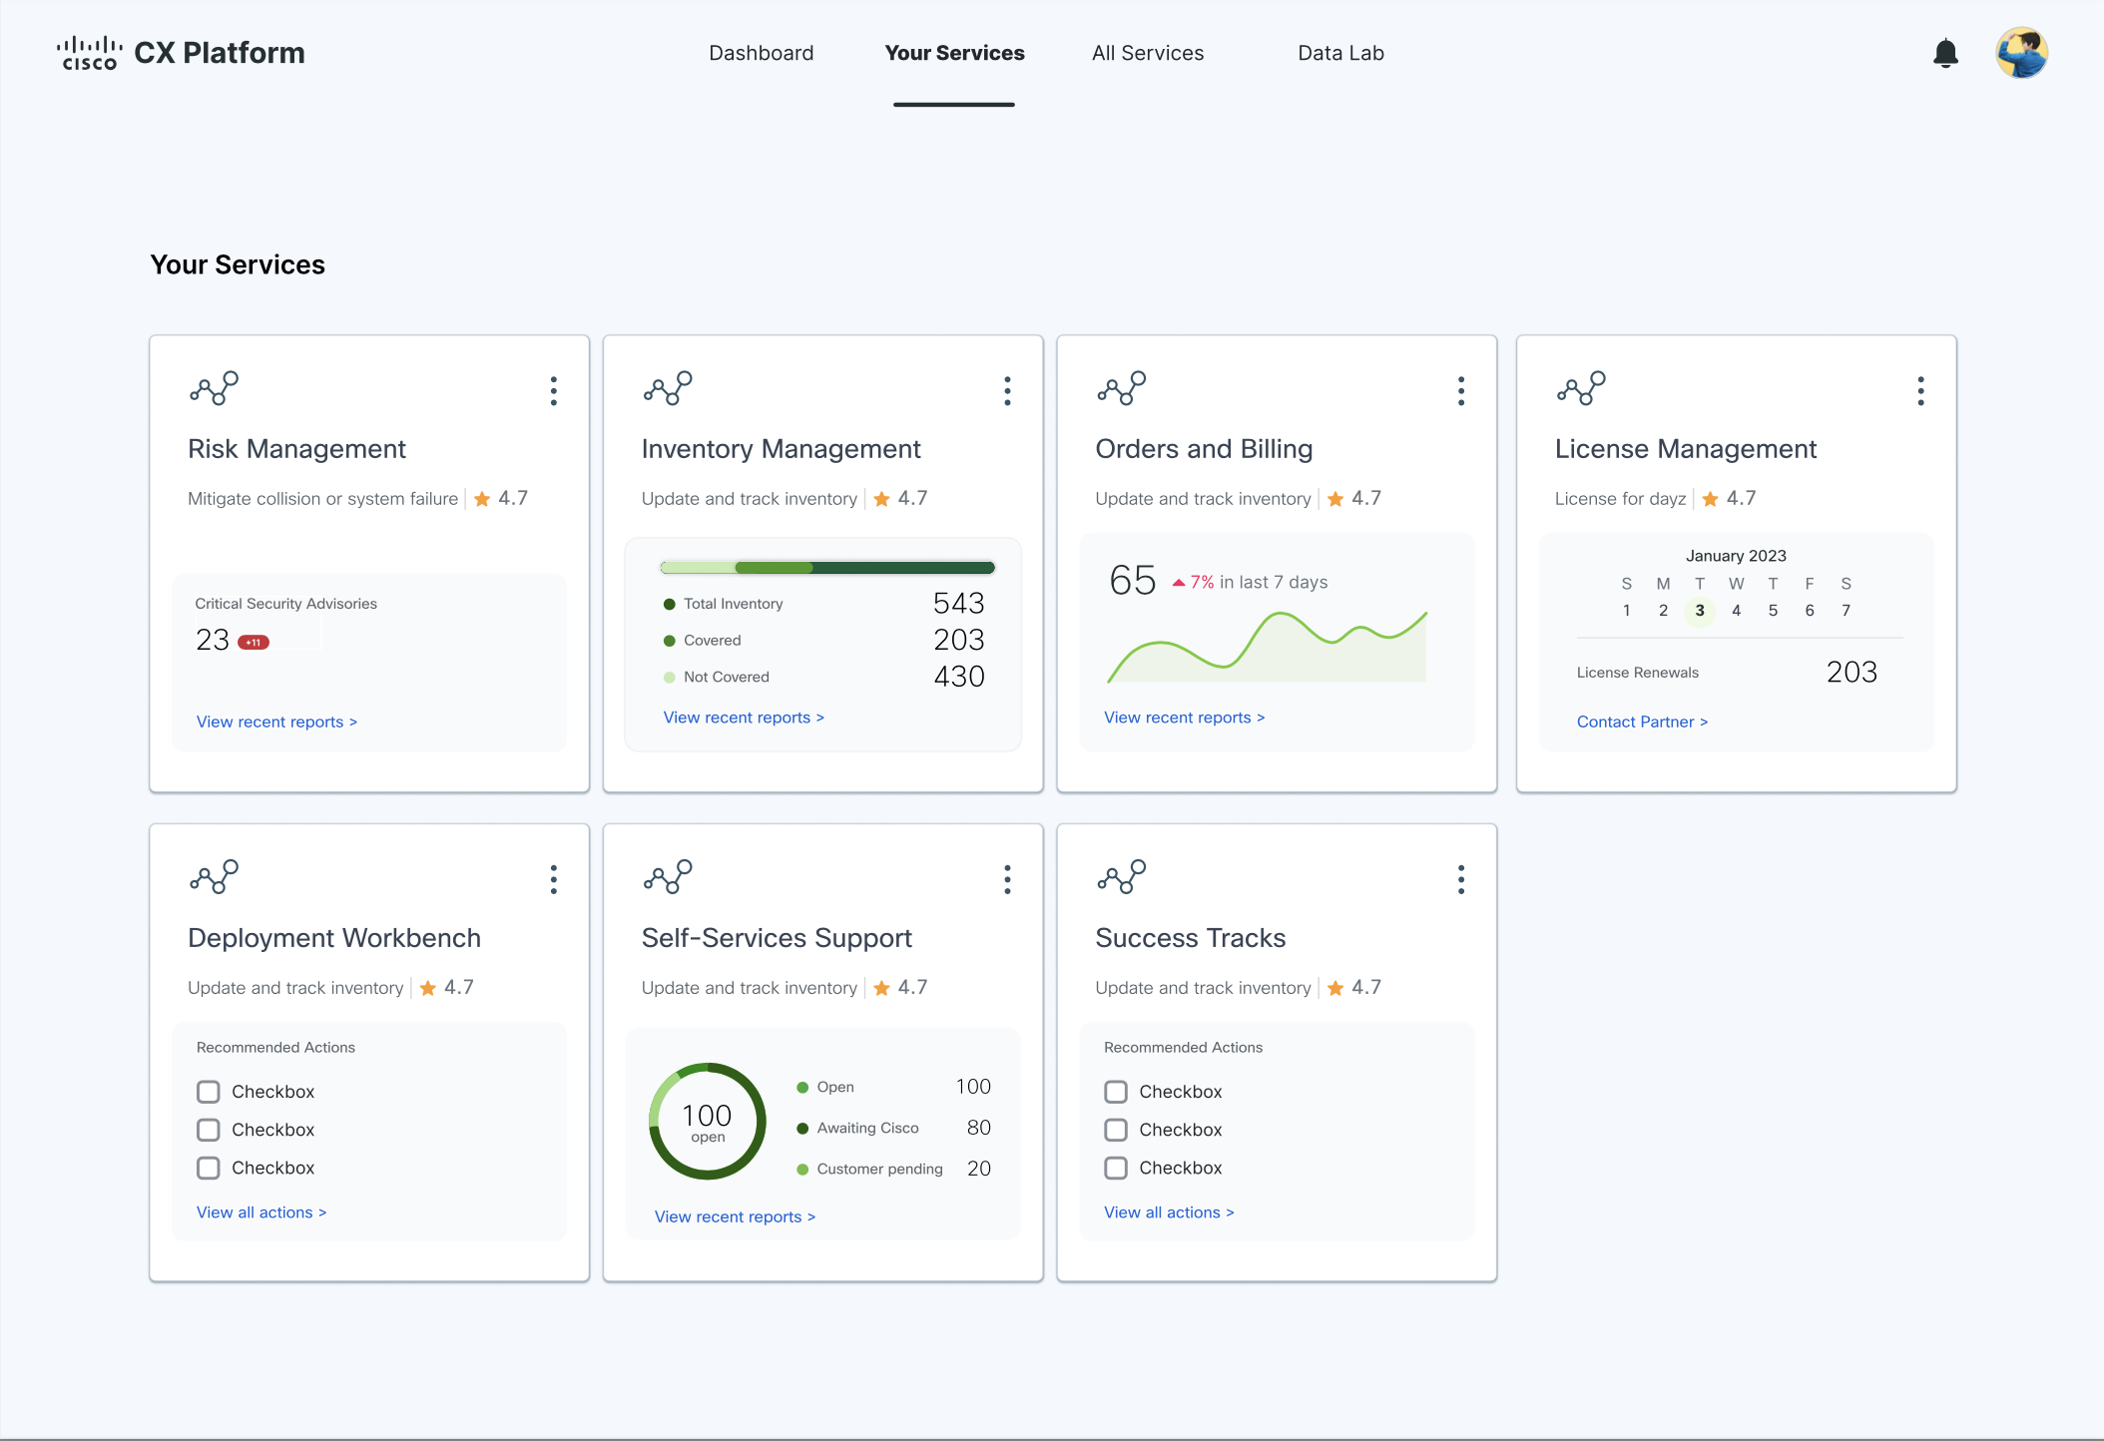Switch to the Dashboard tab
Image resolution: width=2104 pixels, height=1441 pixels.
click(x=761, y=53)
